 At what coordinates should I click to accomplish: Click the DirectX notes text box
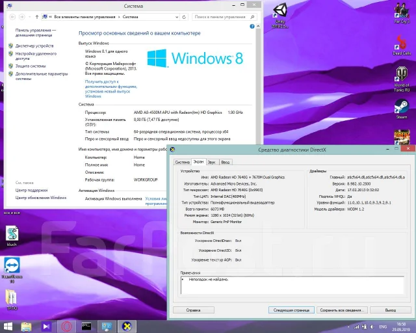coord(292,285)
